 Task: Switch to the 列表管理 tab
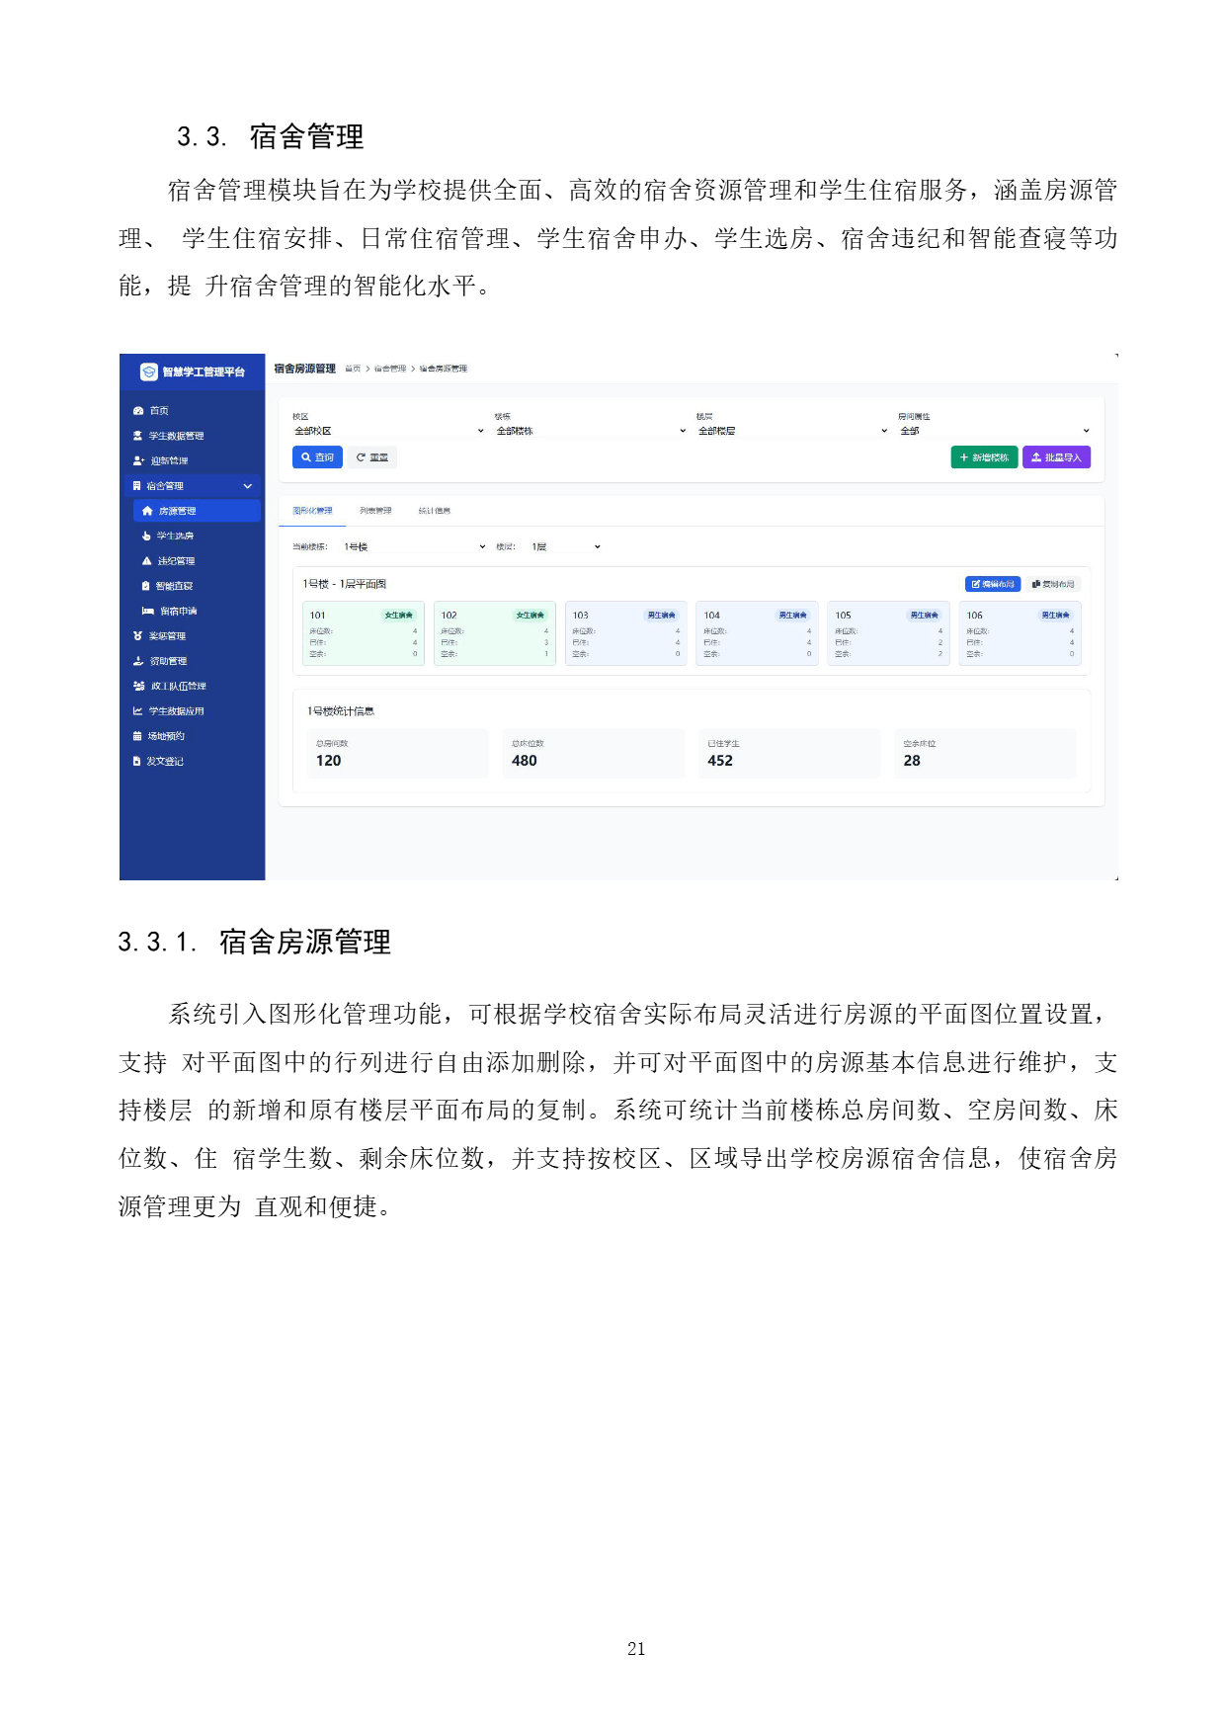point(375,511)
